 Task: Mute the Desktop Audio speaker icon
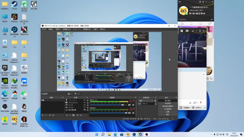click(129, 113)
